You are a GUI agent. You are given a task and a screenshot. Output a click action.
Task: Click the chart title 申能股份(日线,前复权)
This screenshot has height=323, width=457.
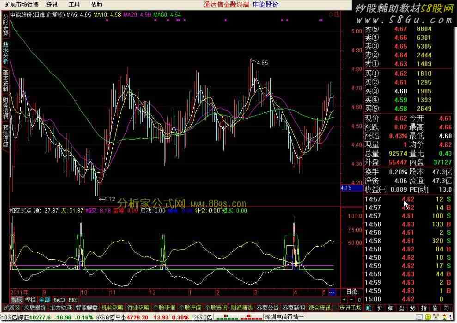click(x=37, y=15)
